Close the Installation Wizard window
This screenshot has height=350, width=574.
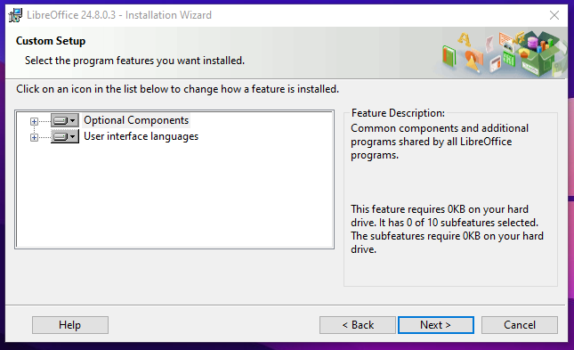point(554,15)
